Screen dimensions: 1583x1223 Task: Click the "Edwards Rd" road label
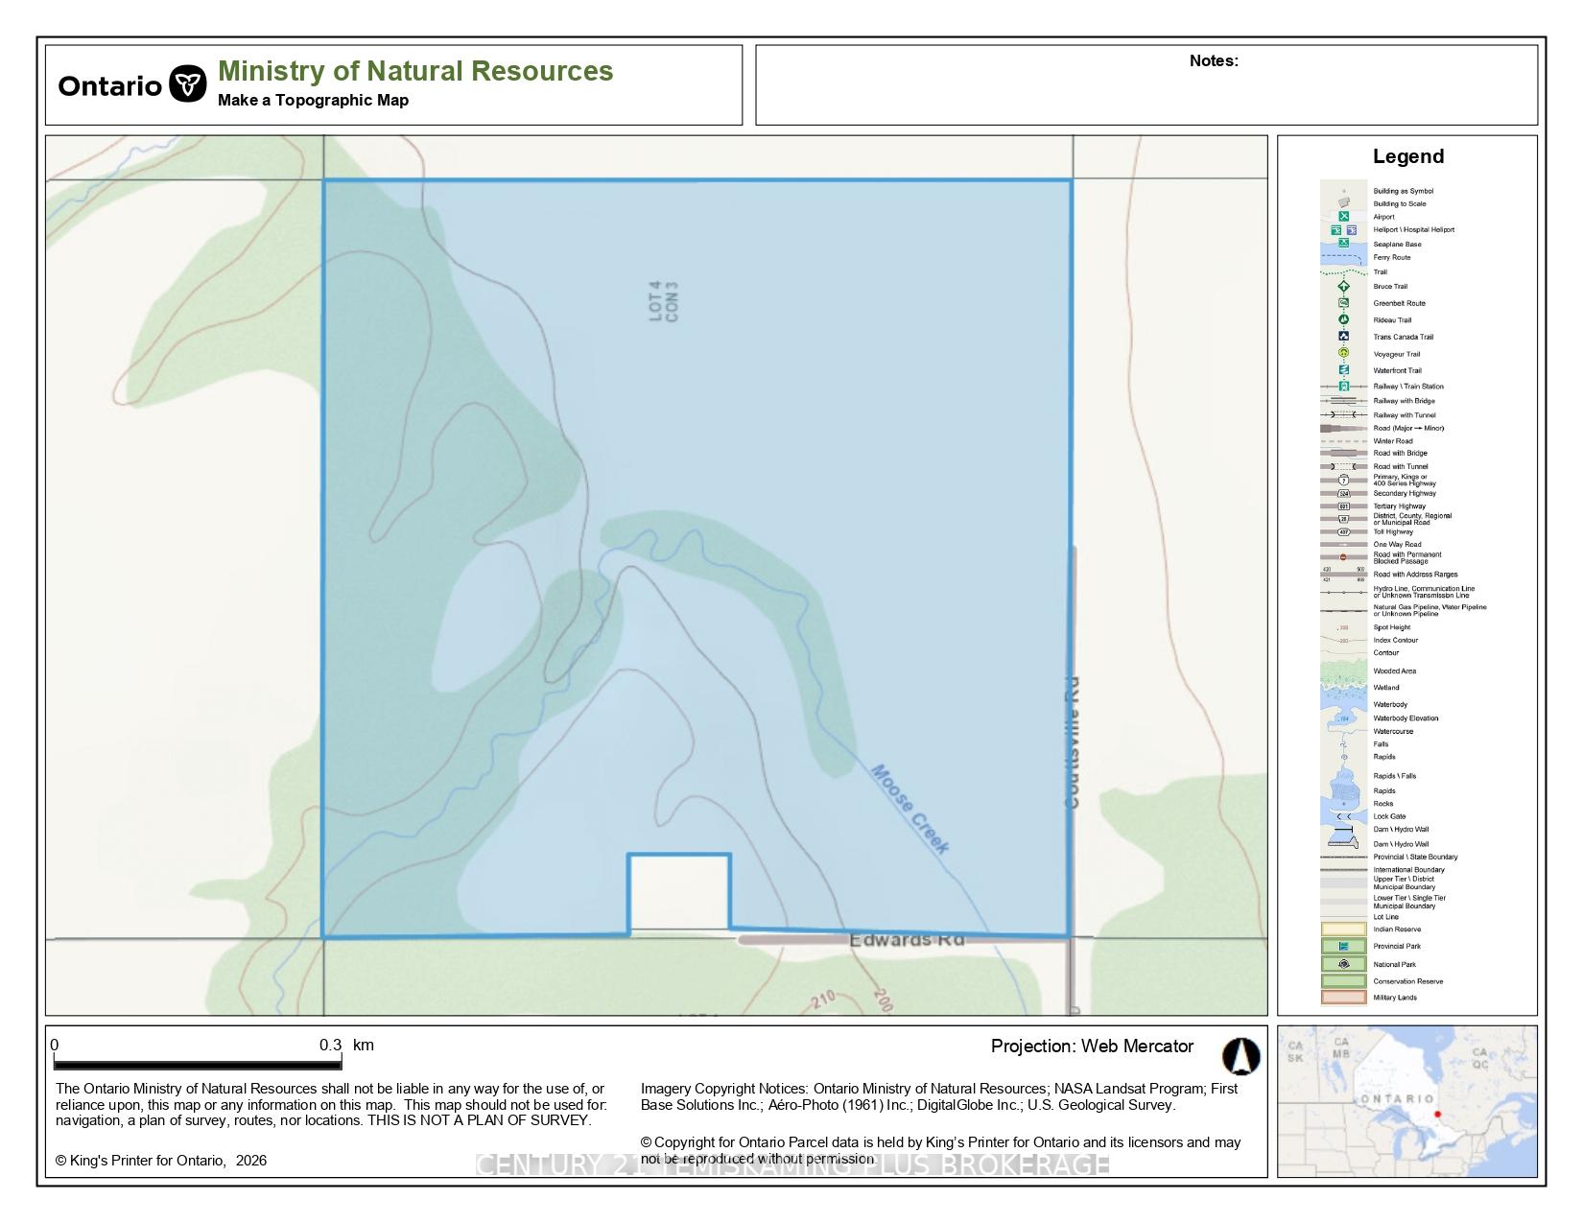coord(907,940)
